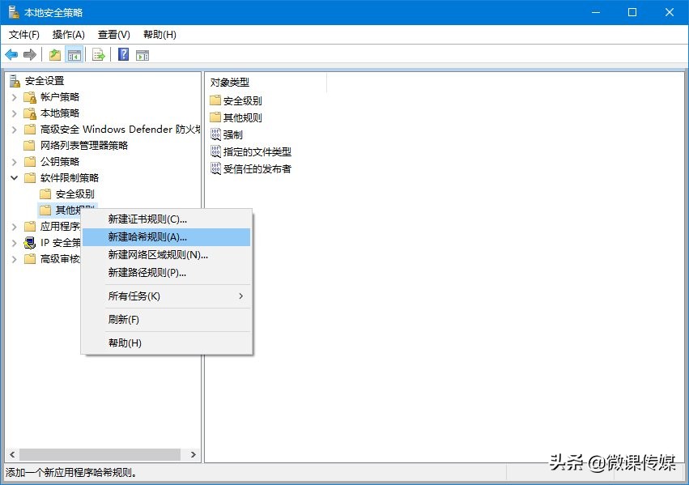Click the Back arrow toolbar icon
Viewport: 689px width, 485px height.
click(11, 55)
